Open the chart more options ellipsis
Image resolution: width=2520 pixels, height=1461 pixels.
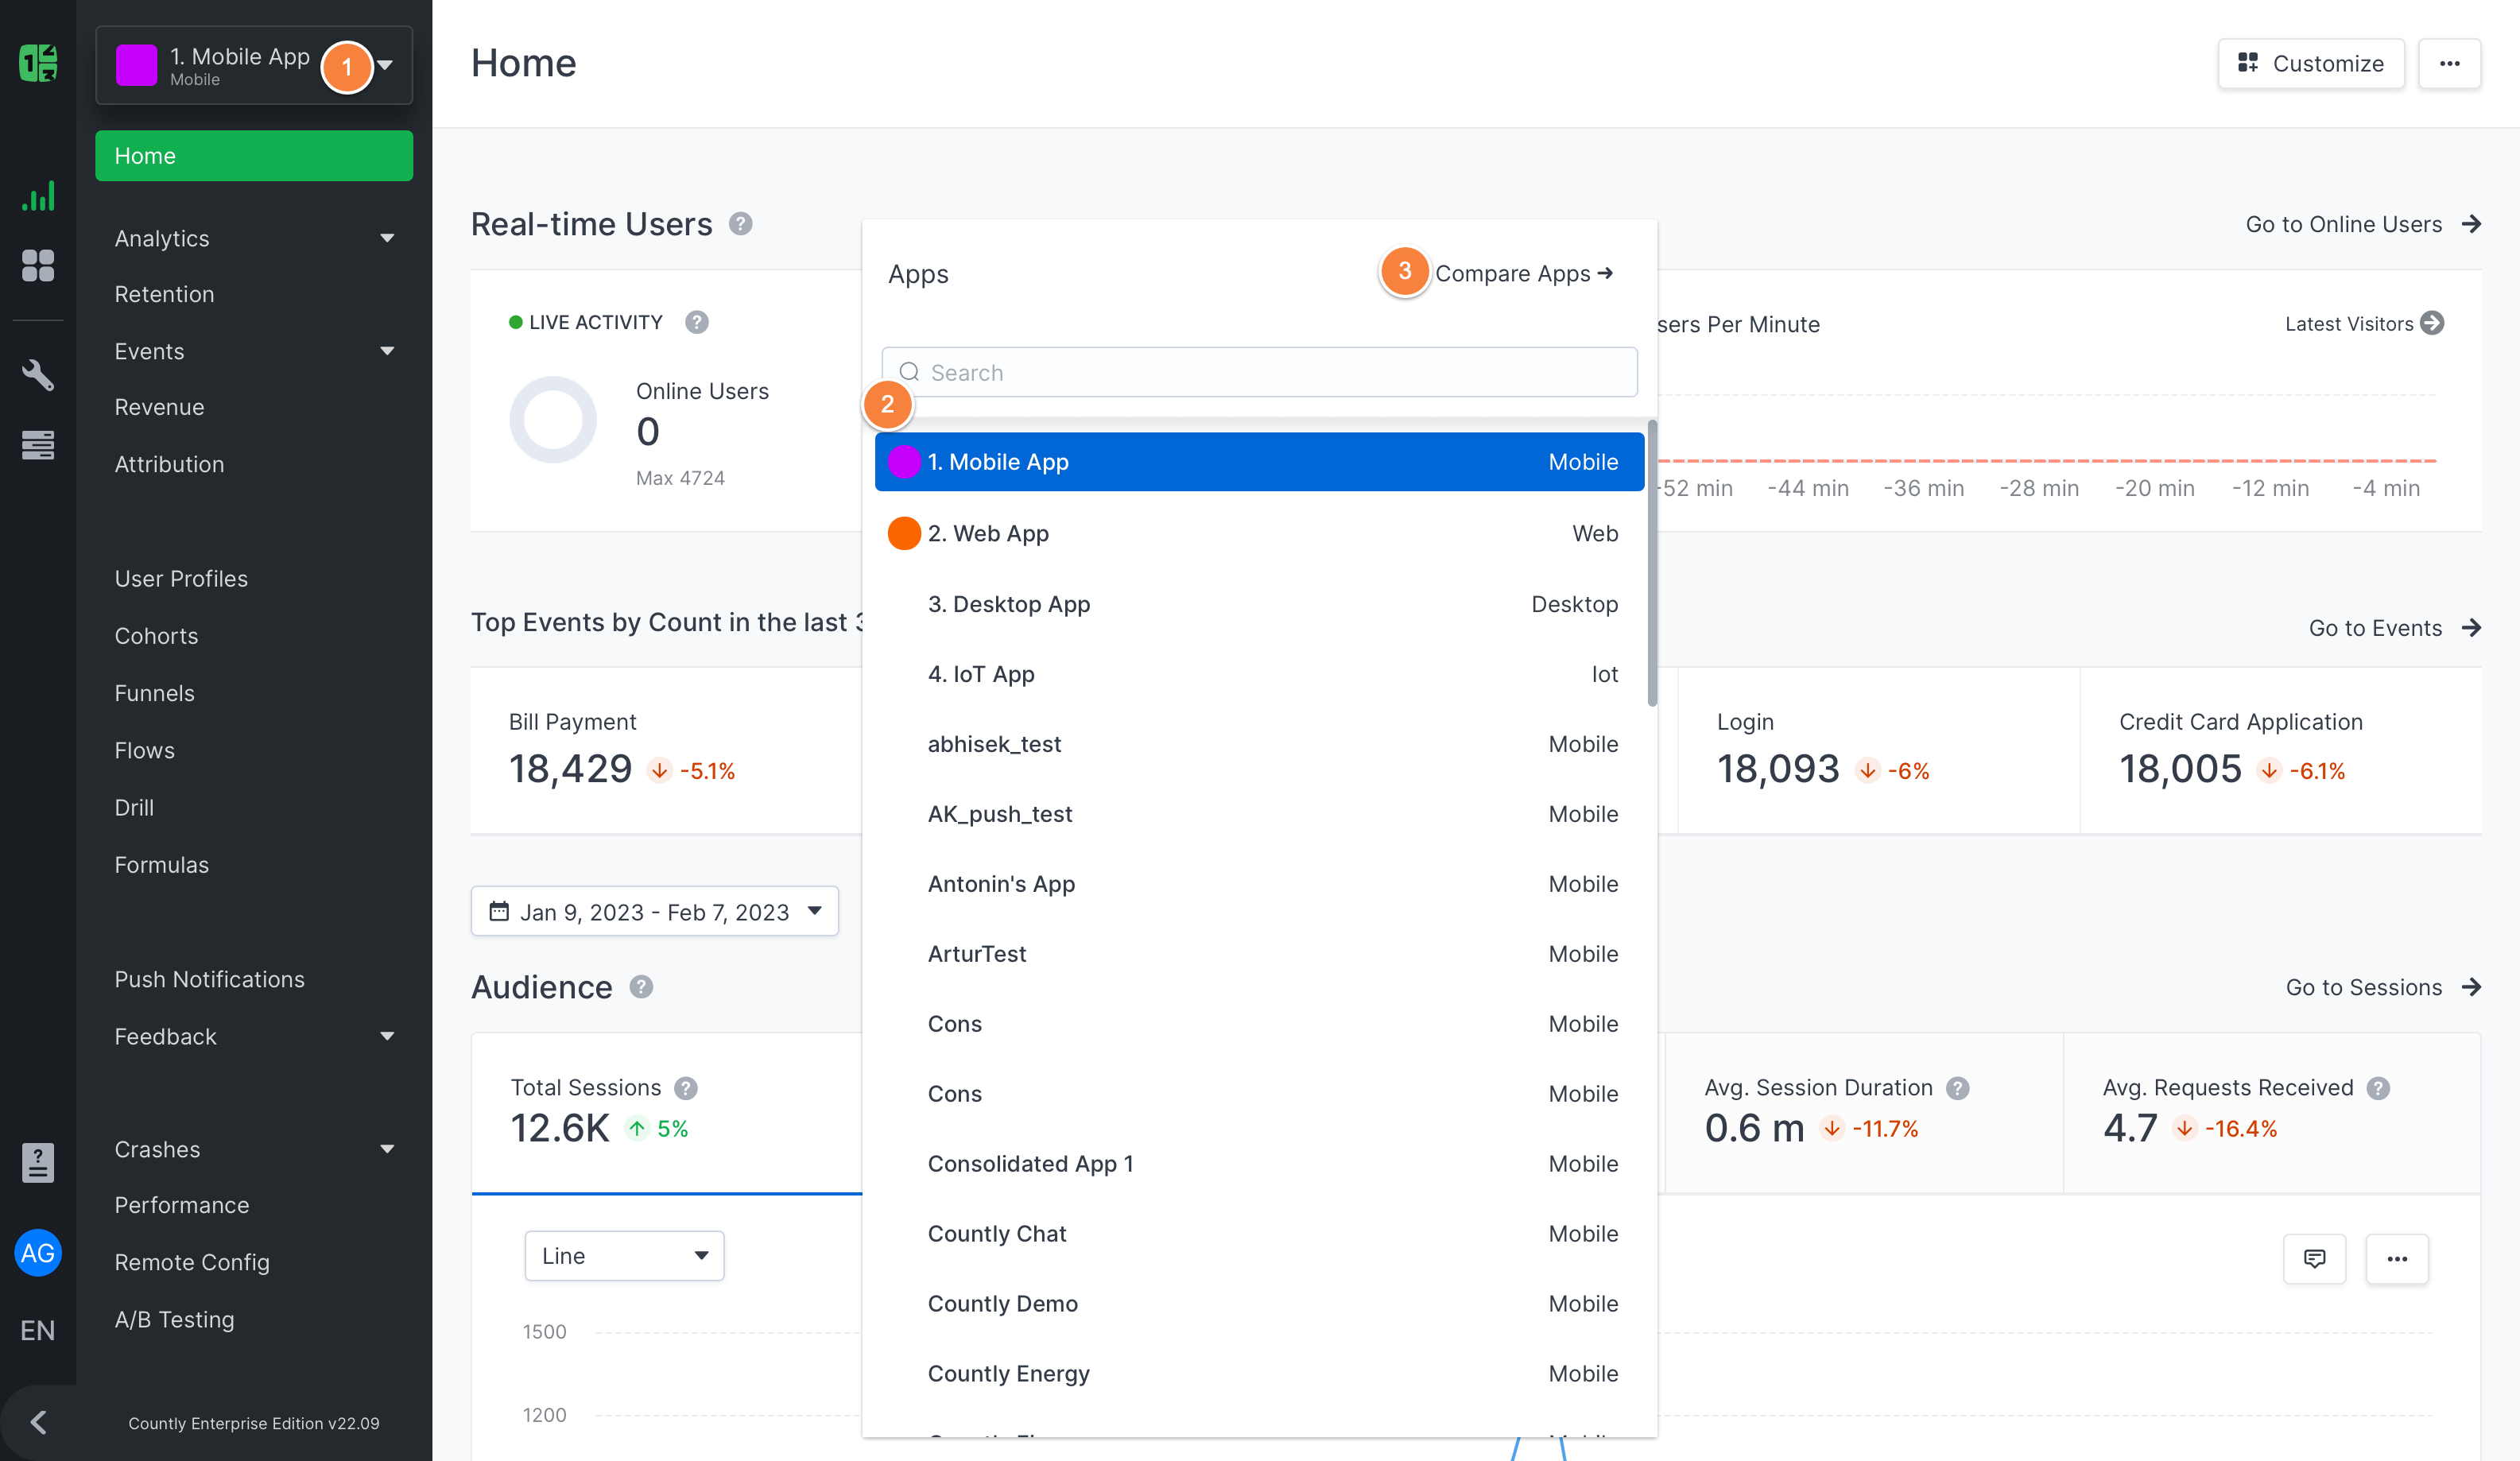2397,1258
